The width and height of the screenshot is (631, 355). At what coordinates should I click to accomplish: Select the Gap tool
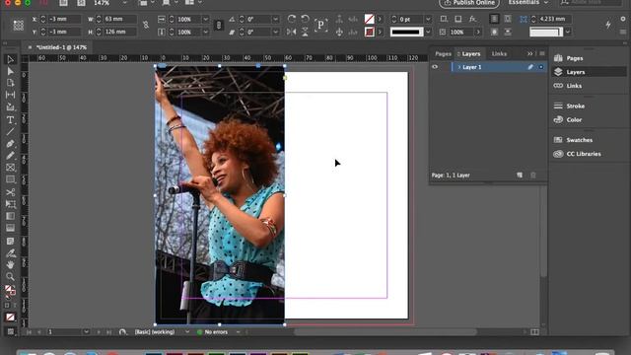[x=11, y=95]
